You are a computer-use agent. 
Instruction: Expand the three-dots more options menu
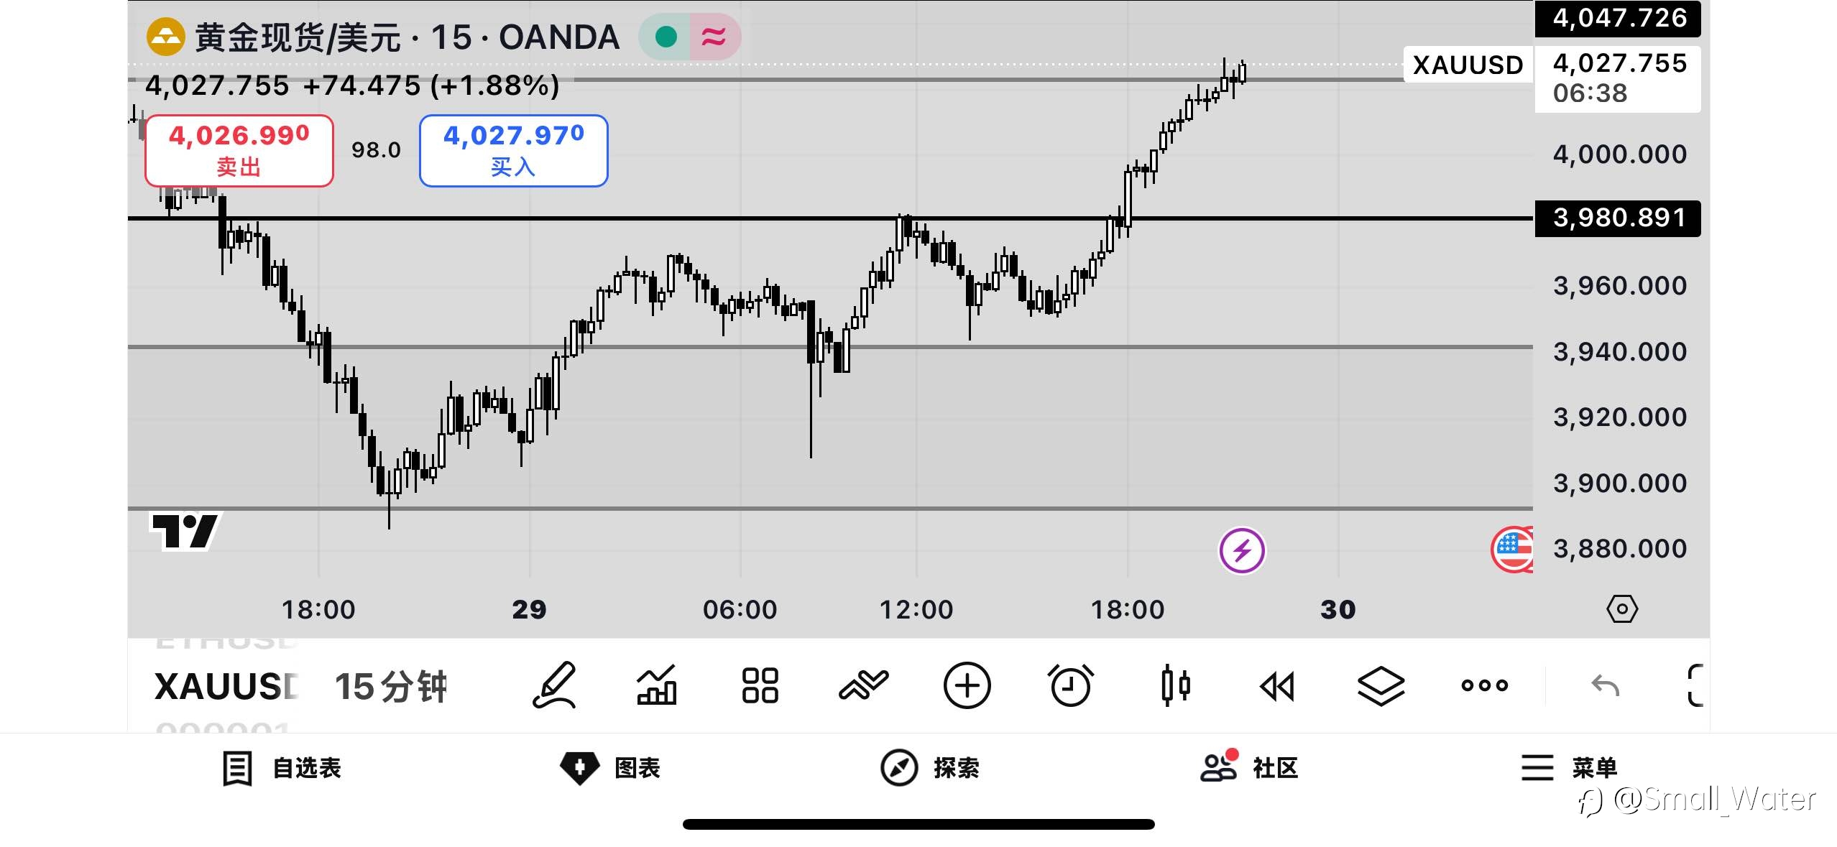[1484, 685]
